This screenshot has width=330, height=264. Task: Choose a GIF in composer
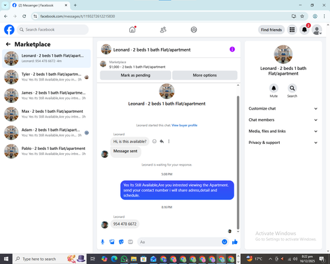tap(131, 242)
